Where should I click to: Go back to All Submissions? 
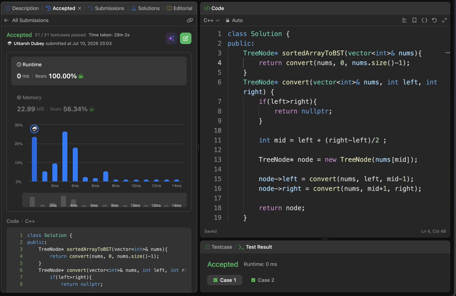tap(26, 20)
